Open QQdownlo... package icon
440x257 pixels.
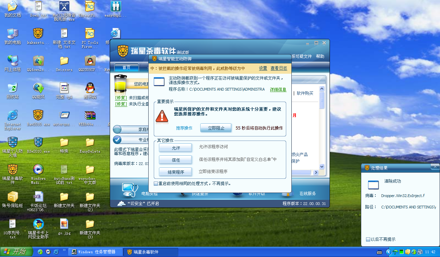point(38,63)
